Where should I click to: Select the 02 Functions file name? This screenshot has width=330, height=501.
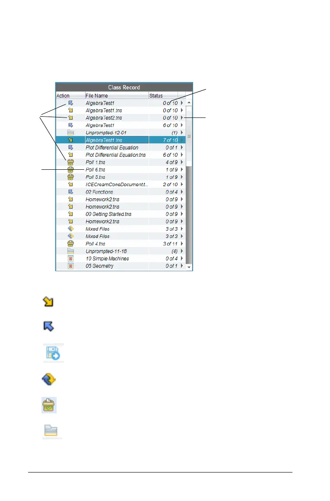click(x=99, y=192)
